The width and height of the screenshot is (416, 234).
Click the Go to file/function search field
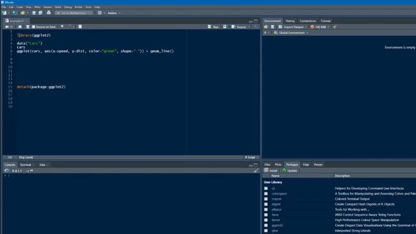[x=73, y=13]
